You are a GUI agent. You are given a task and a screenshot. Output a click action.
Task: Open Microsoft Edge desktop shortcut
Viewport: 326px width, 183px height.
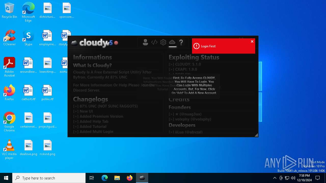pos(28,12)
